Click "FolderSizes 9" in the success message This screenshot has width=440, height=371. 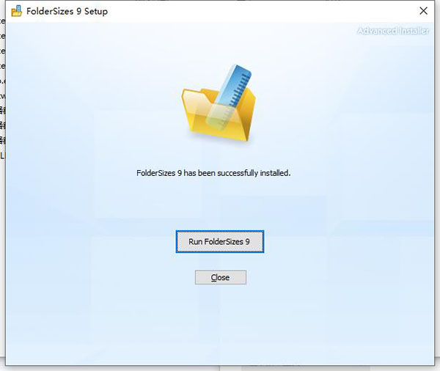(159, 173)
